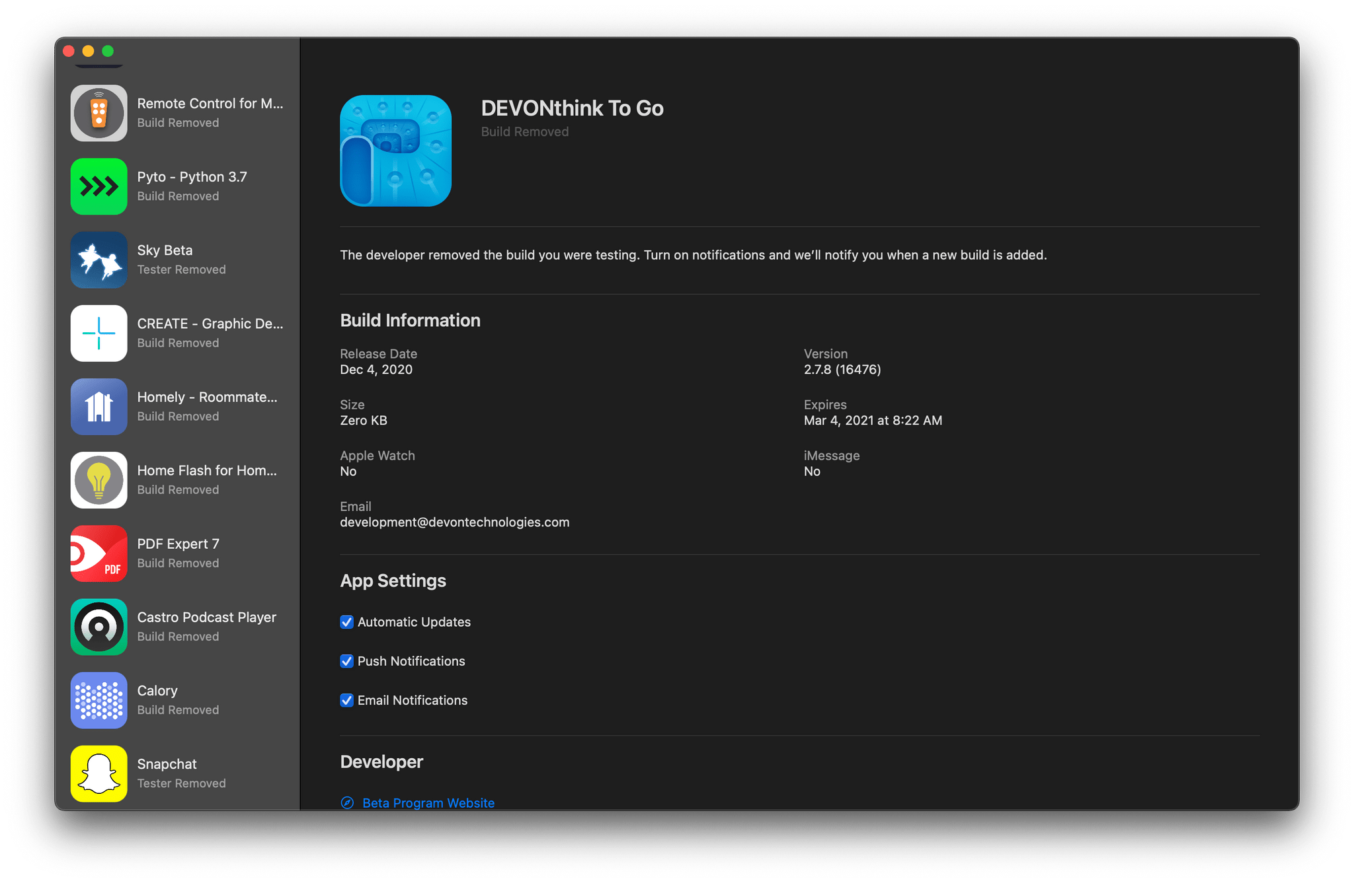Click the Snapchat title in sidebar
The height and width of the screenshot is (883, 1354).
click(x=167, y=764)
